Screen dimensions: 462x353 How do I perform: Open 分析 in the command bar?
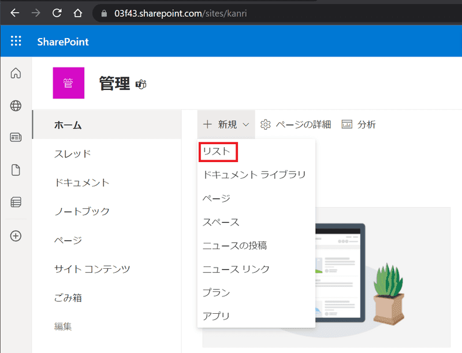point(359,125)
